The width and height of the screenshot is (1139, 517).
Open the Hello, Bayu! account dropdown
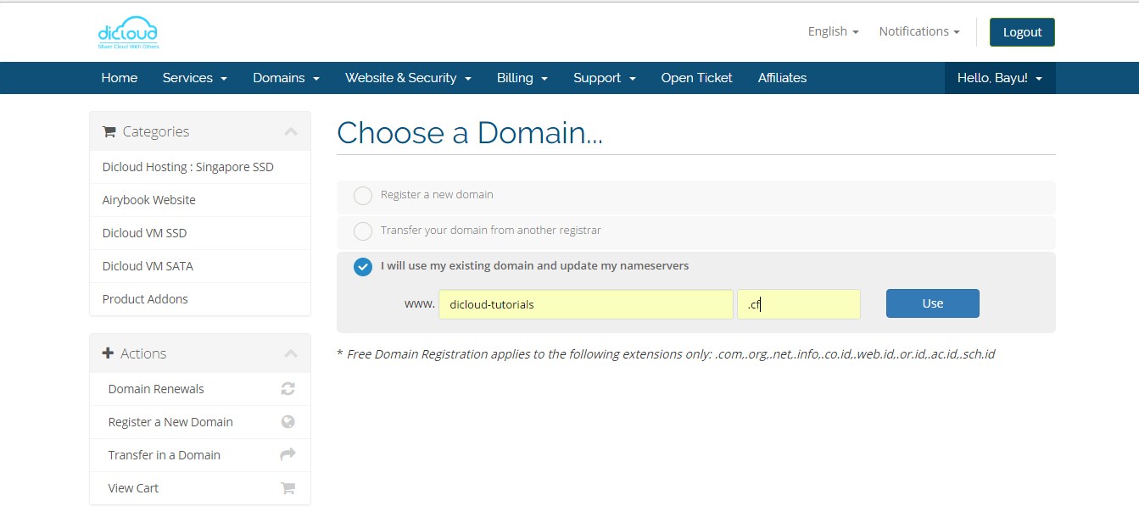tap(1000, 78)
